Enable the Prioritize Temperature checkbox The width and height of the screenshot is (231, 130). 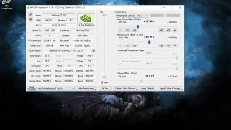119,61
